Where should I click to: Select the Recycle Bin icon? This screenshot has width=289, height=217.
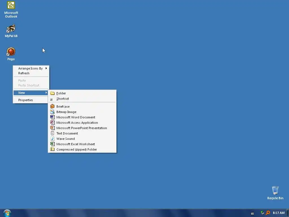click(275, 193)
